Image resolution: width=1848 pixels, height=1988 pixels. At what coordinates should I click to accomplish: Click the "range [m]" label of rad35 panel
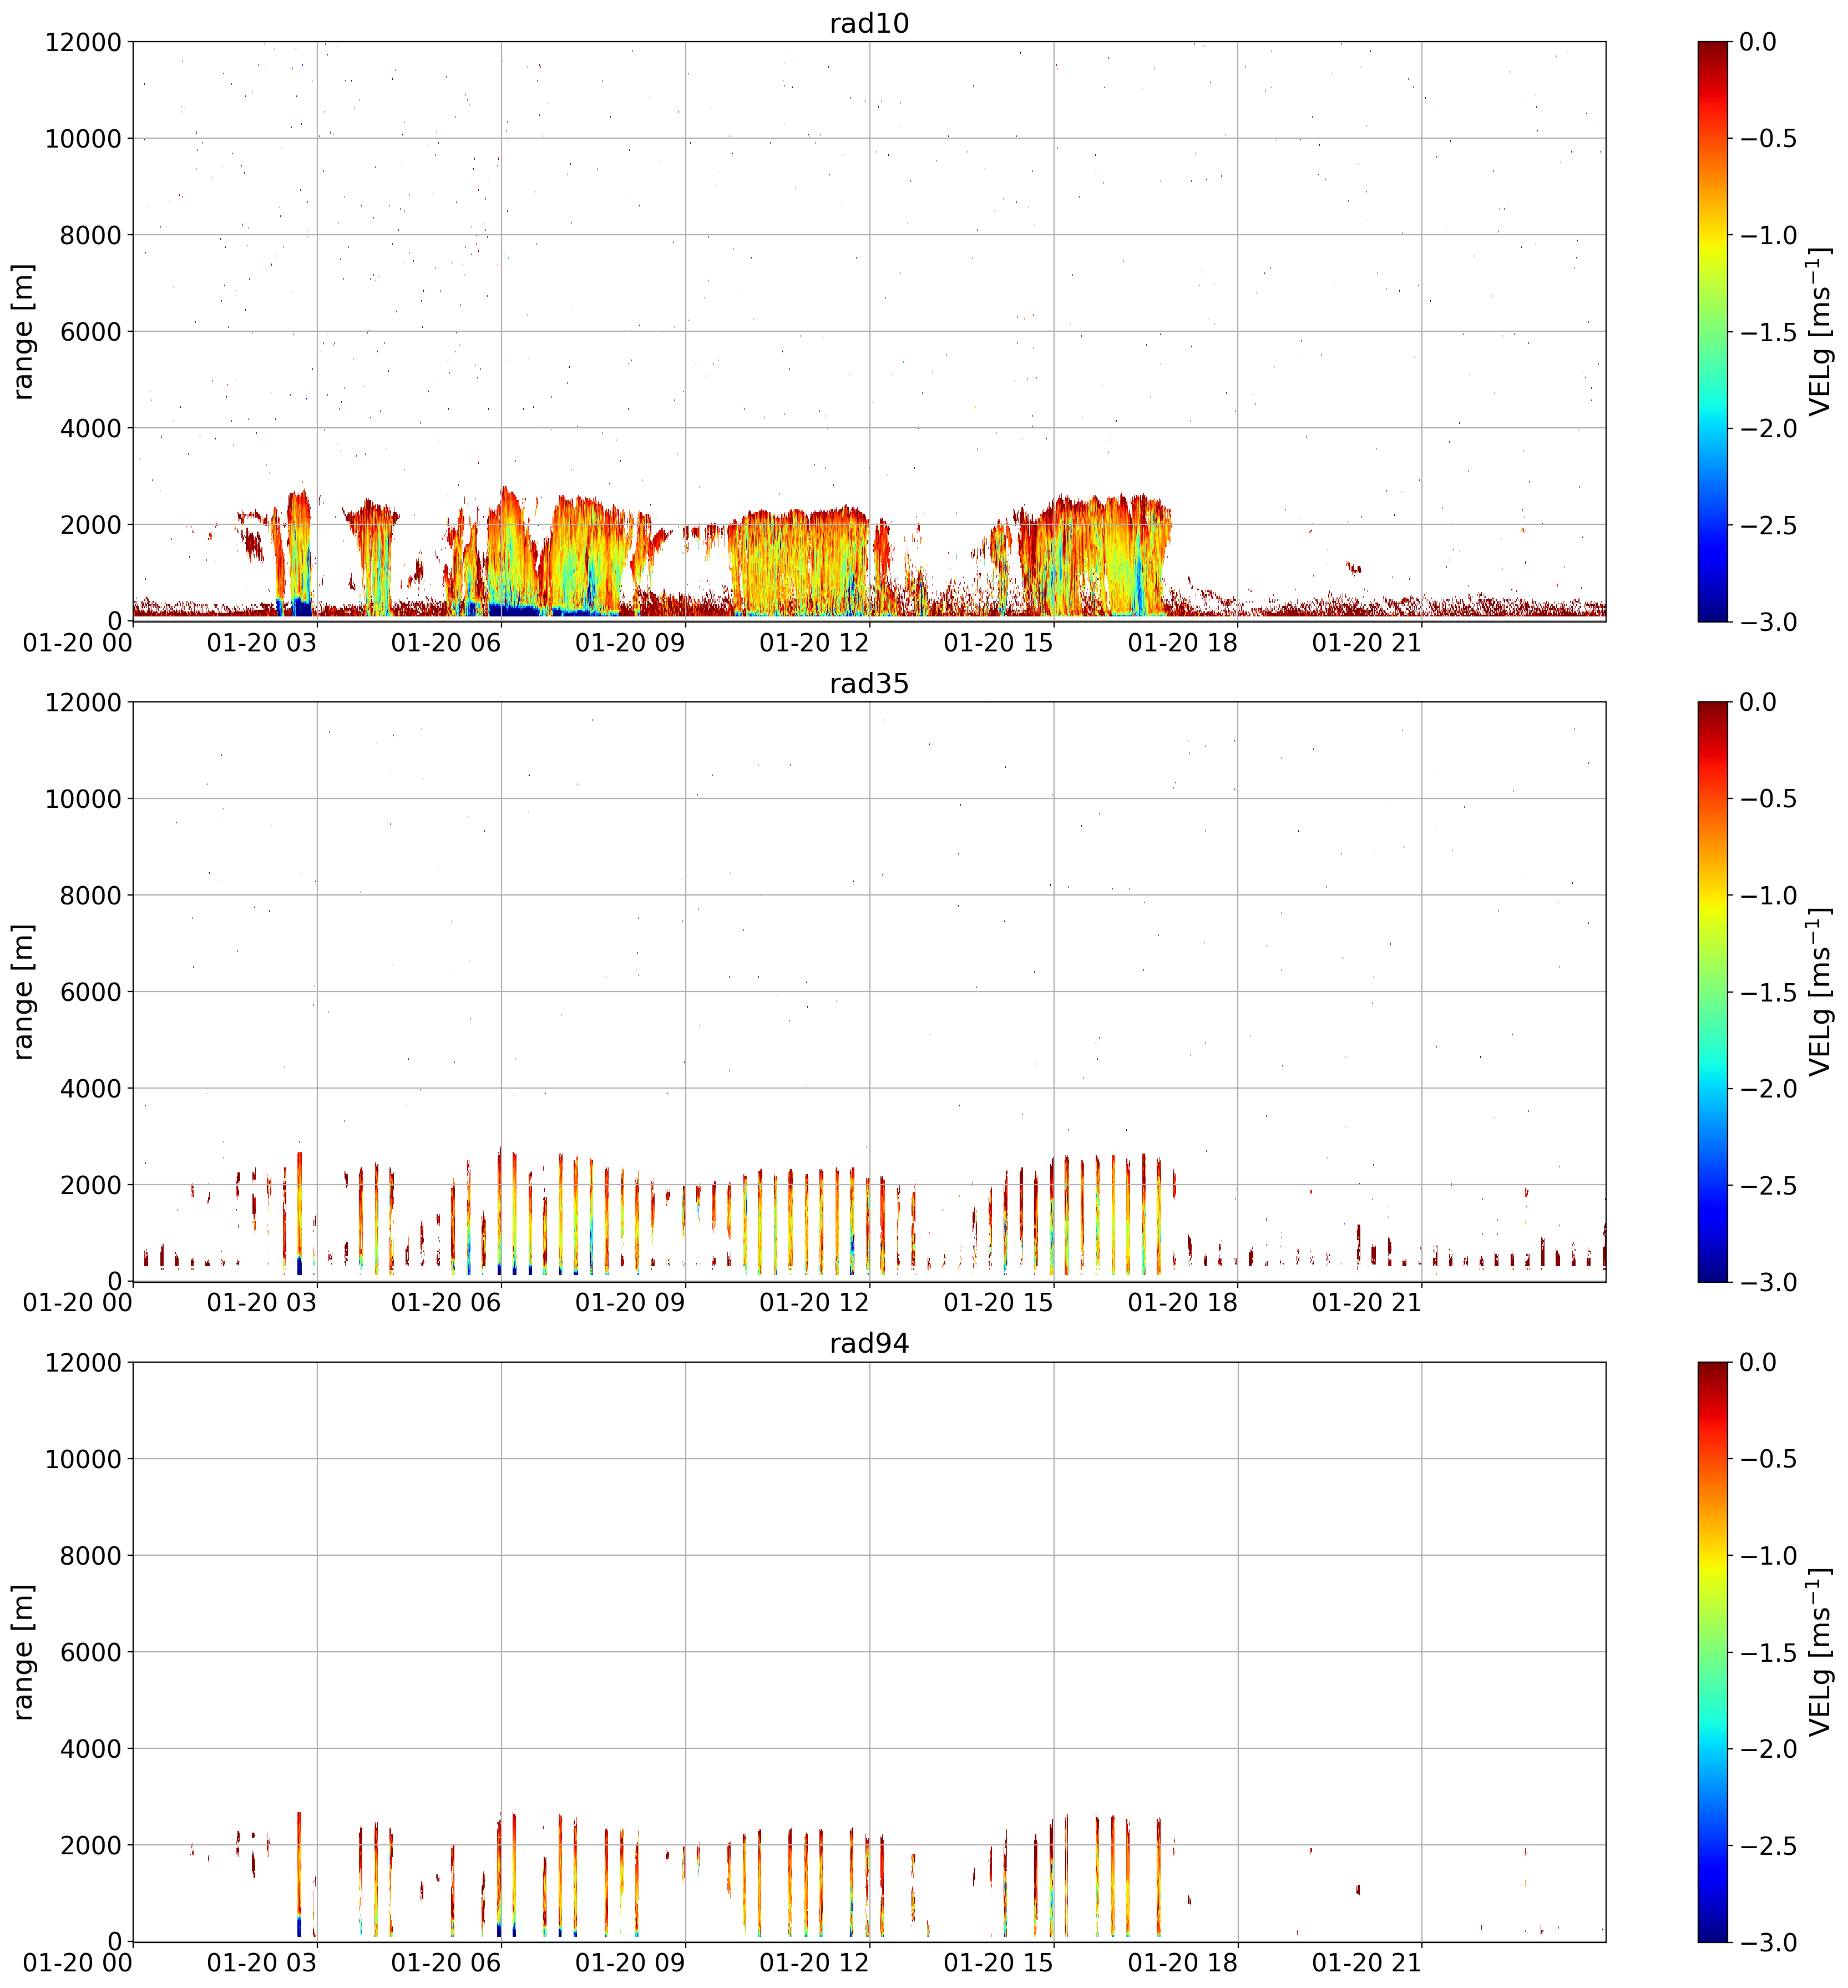coord(23,991)
